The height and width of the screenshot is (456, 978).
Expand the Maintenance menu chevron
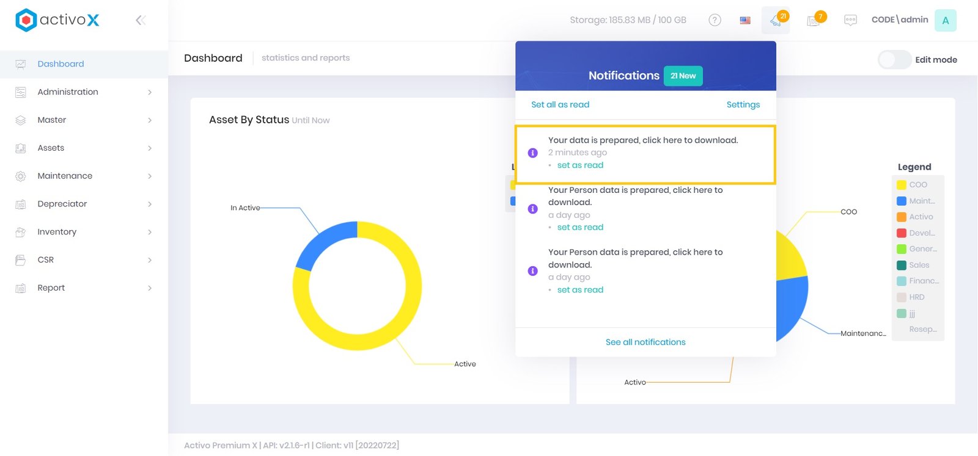[150, 176]
